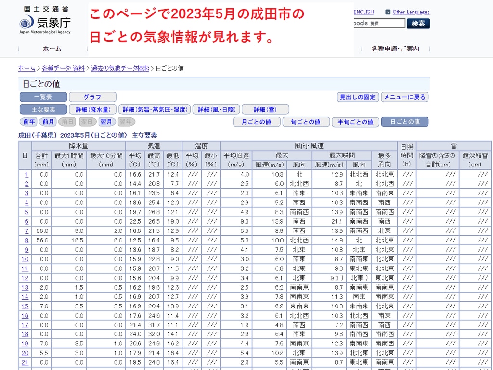Click the icon beside Other Languages

tap(388, 12)
